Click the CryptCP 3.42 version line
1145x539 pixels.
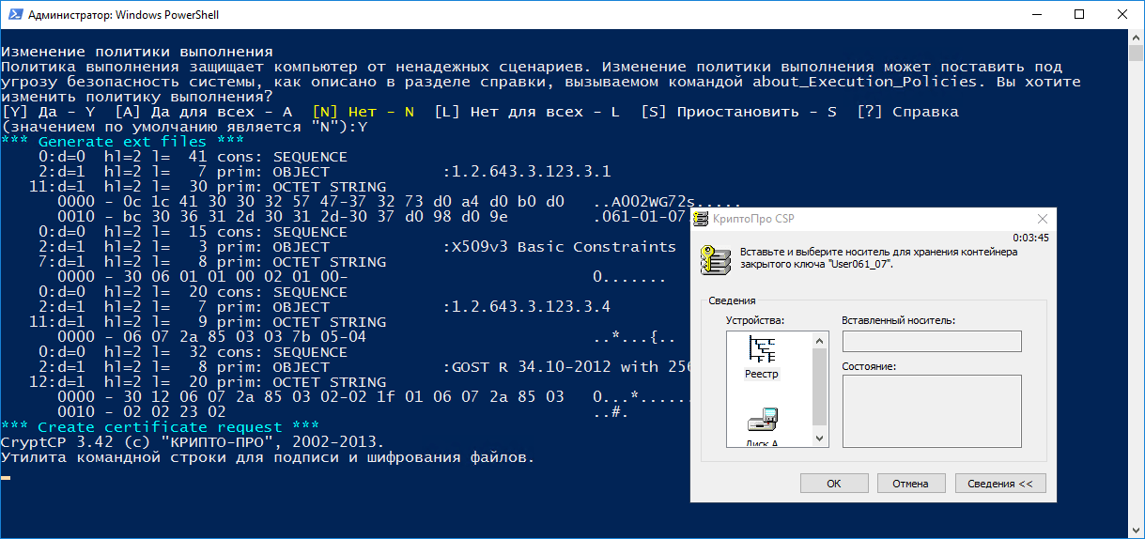193,442
